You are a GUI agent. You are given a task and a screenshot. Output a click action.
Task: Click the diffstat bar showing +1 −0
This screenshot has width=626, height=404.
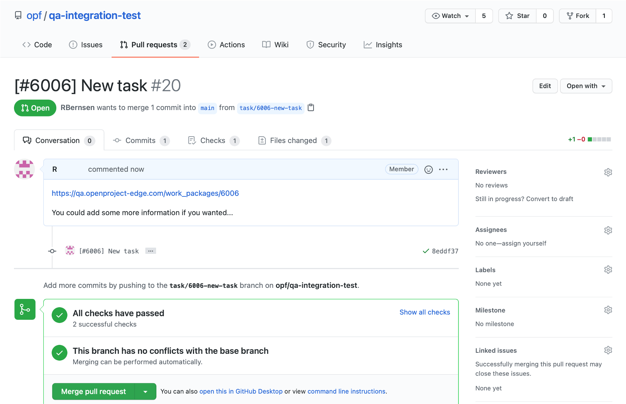pos(599,139)
